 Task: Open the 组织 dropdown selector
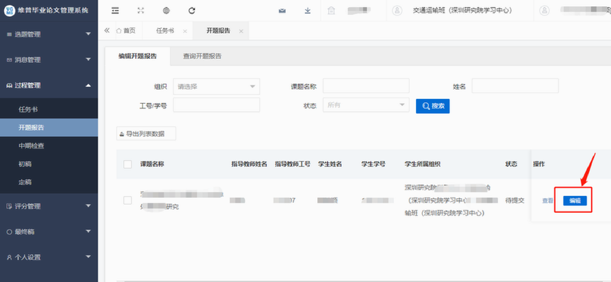pyautogui.click(x=217, y=86)
